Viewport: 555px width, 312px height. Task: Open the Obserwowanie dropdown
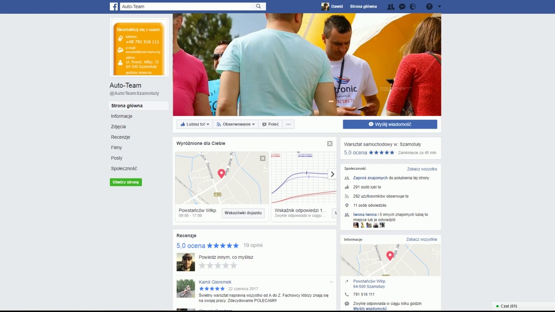coord(235,124)
